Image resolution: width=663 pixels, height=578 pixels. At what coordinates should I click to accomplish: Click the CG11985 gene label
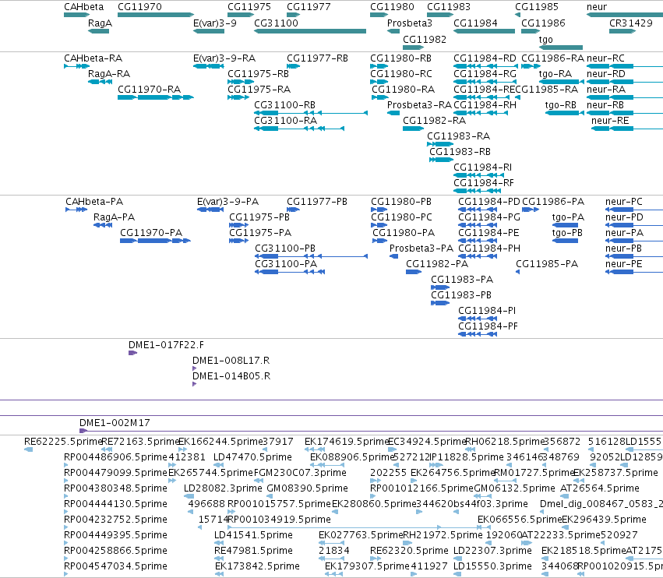point(537,7)
